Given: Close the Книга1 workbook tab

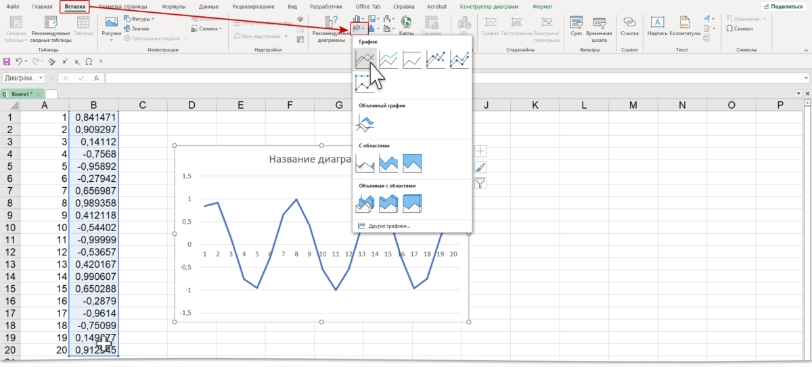Looking at the screenshot, I should tap(39, 94).
